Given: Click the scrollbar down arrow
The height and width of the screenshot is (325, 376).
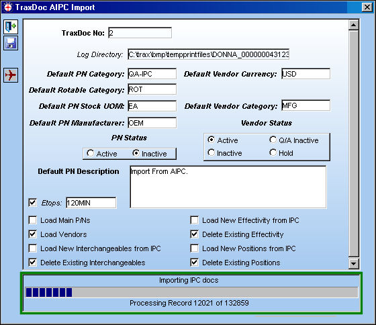Looking at the screenshot, I should coord(353,264).
